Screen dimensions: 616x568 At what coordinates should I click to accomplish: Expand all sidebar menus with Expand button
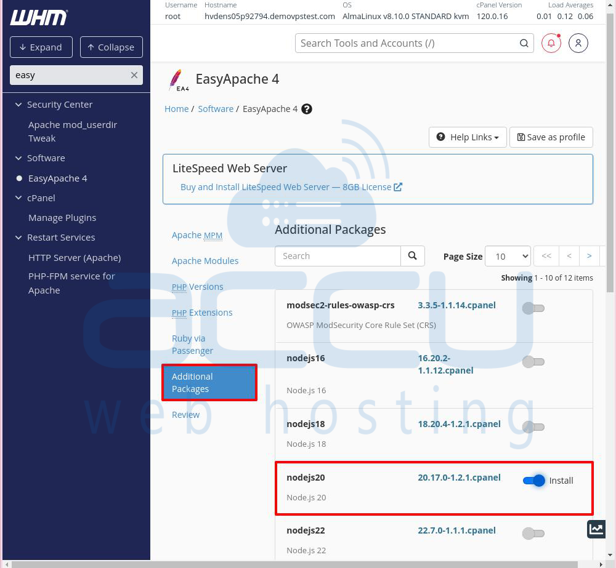[41, 47]
